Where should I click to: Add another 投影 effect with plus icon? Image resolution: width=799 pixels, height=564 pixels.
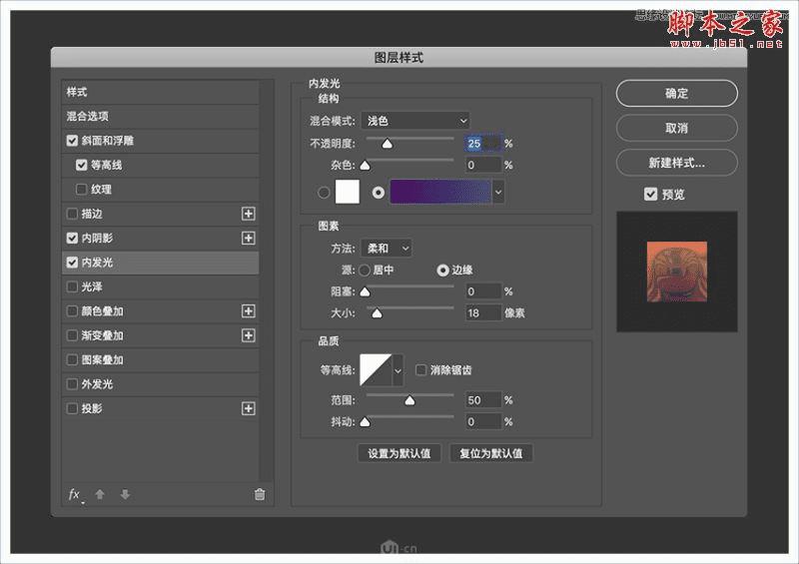point(248,408)
